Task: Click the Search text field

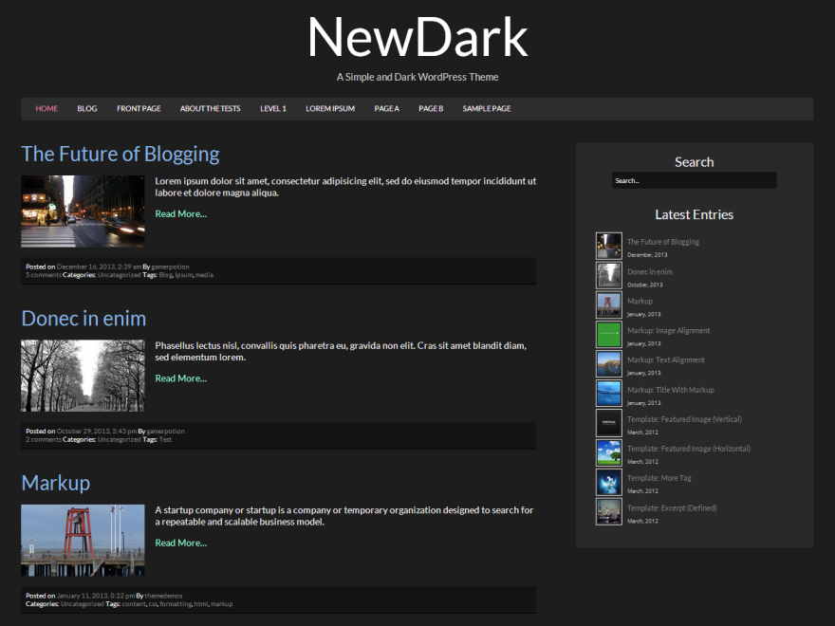Action: point(695,179)
